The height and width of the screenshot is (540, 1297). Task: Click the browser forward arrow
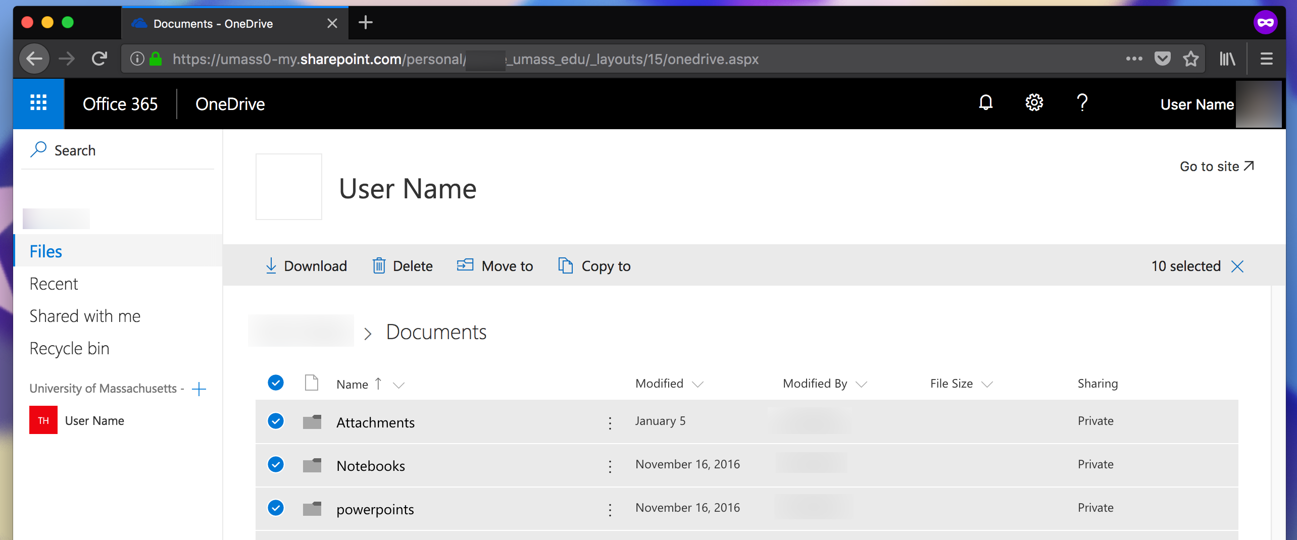(x=67, y=59)
